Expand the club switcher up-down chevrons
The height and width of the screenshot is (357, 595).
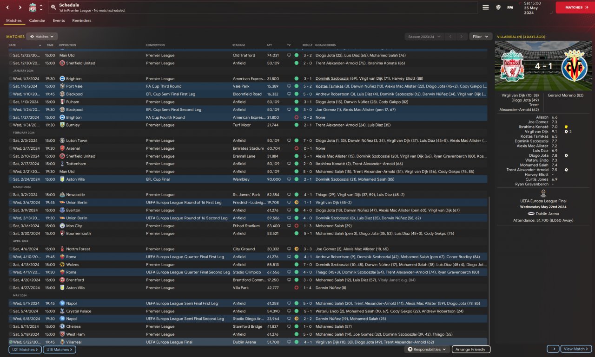pyautogui.click(x=41, y=7)
